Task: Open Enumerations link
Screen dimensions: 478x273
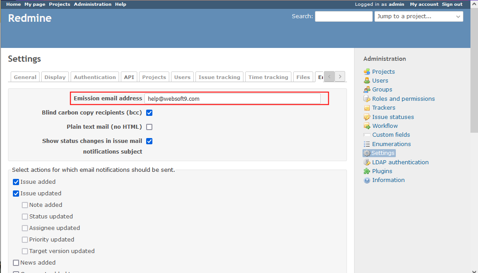Action: (x=391, y=144)
